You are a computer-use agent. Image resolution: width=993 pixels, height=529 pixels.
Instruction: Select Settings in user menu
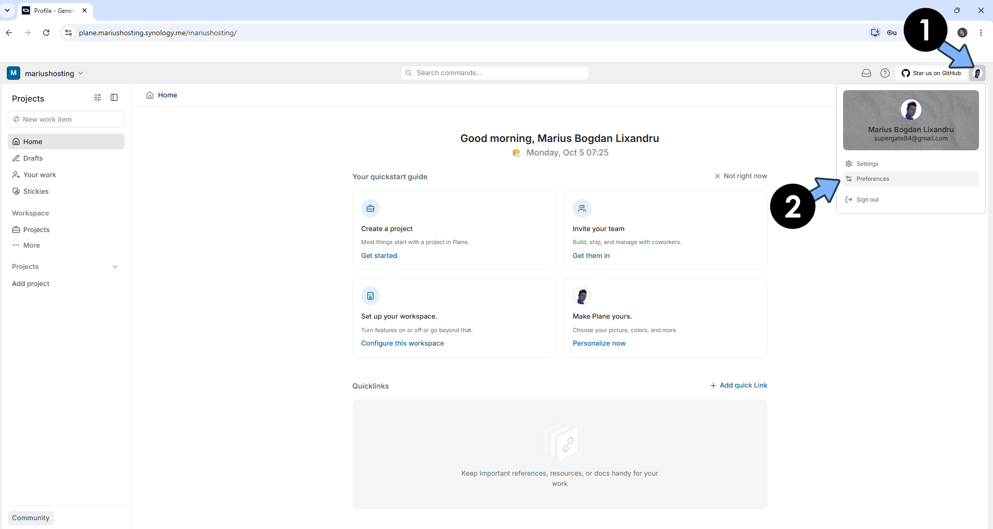pyautogui.click(x=911, y=164)
